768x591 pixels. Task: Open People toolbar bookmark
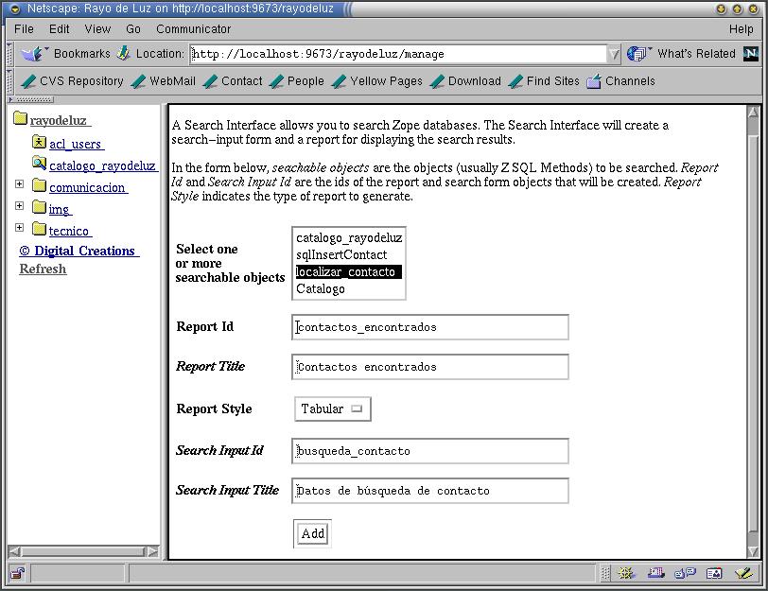point(297,81)
